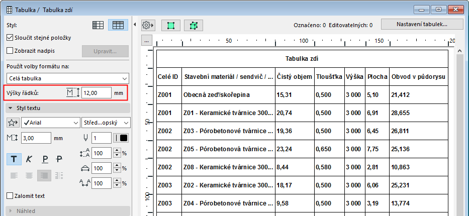Click the row height field 12,00
The width and height of the screenshot is (469, 216).
click(x=97, y=93)
